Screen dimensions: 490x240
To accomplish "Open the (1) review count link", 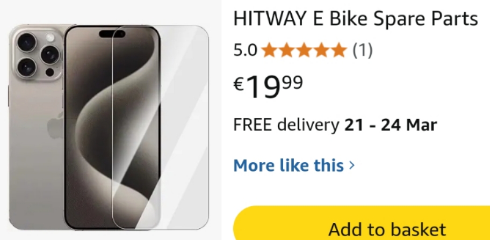I will click(363, 50).
